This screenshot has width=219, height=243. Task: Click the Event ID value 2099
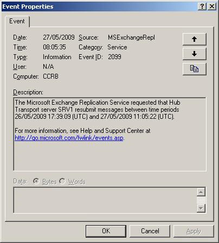[x=114, y=57]
